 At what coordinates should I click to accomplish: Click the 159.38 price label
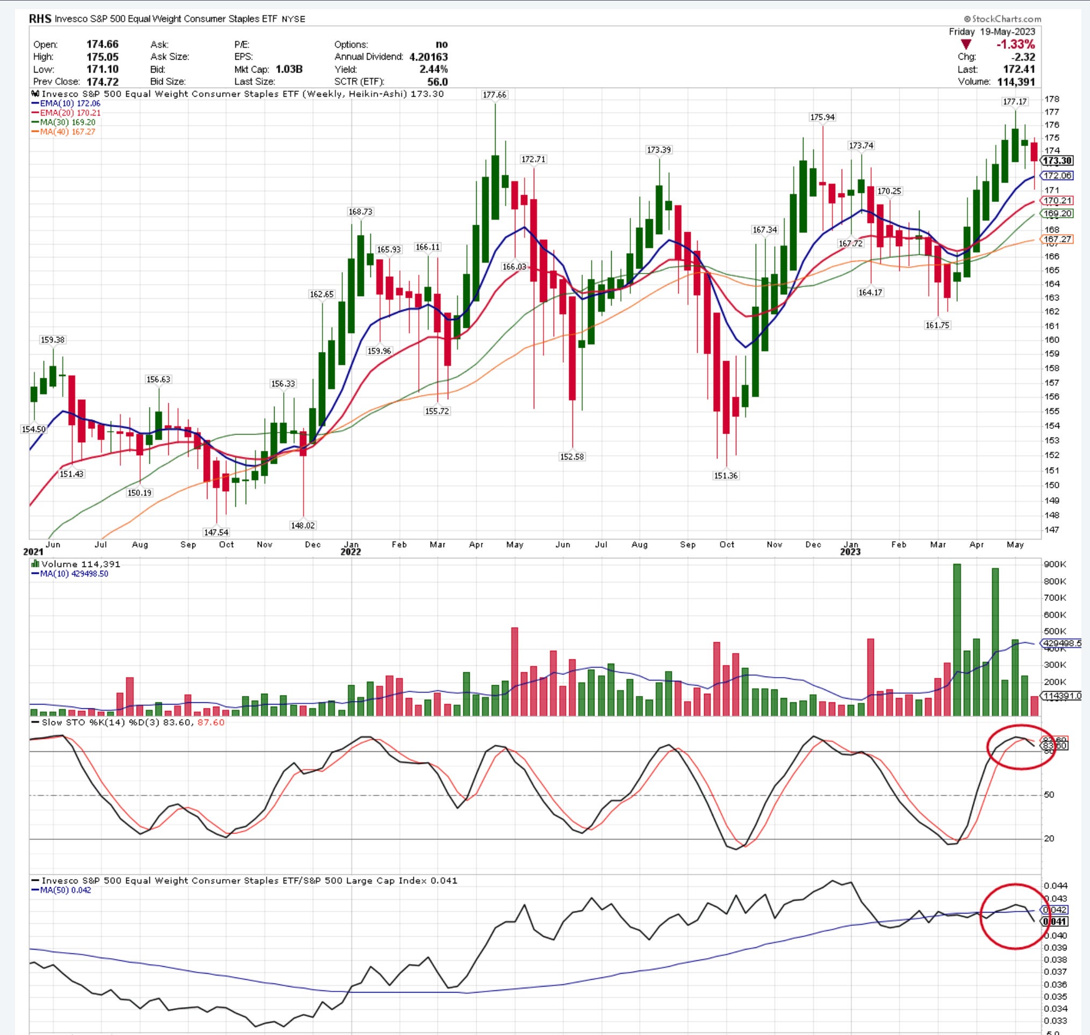[x=53, y=340]
